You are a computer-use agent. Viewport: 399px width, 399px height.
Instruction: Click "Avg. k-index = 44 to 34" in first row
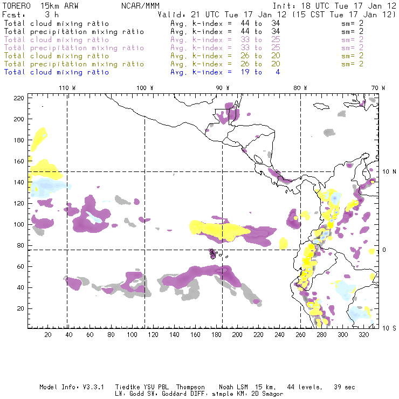click(x=225, y=24)
